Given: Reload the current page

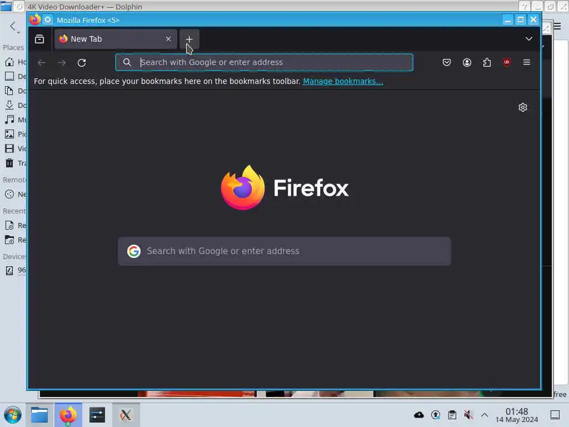Looking at the screenshot, I should pyautogui.click(x=82, y=62).
